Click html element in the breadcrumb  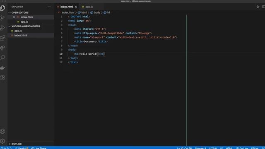[82, 12]
